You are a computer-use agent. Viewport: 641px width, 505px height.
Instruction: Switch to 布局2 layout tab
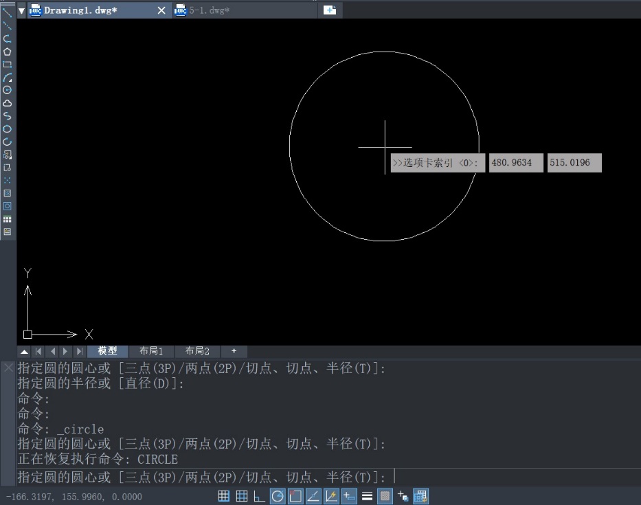click(197, 351)
